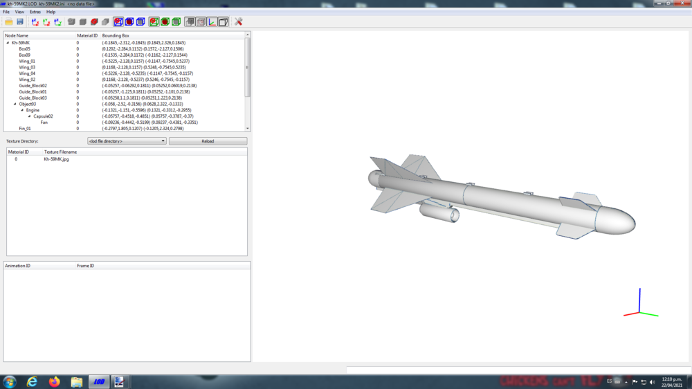Launch Internet Explorer from the taskbar

(x=33, y=382)
